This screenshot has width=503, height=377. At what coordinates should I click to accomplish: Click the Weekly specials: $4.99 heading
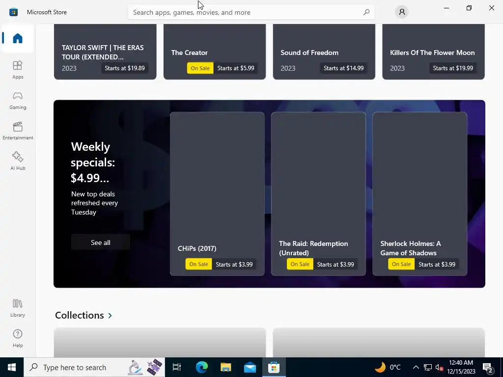pyautogui.click(x=93, y=162)
